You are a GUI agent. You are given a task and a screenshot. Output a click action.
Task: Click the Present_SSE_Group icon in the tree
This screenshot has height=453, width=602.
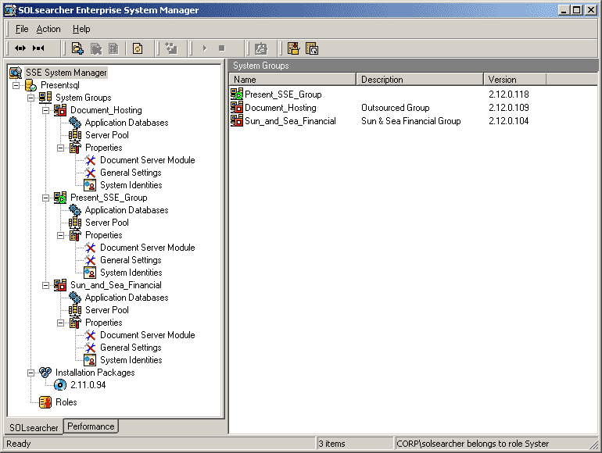pyautogui.click(x=60, y=198)
